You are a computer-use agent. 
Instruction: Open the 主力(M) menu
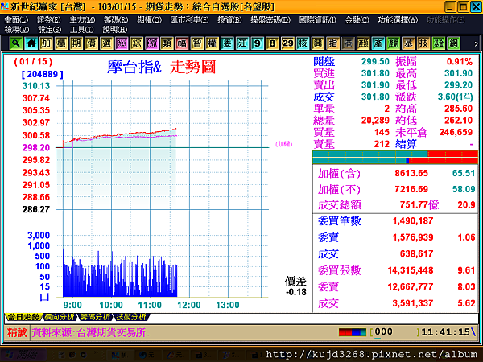click(82, 20)
